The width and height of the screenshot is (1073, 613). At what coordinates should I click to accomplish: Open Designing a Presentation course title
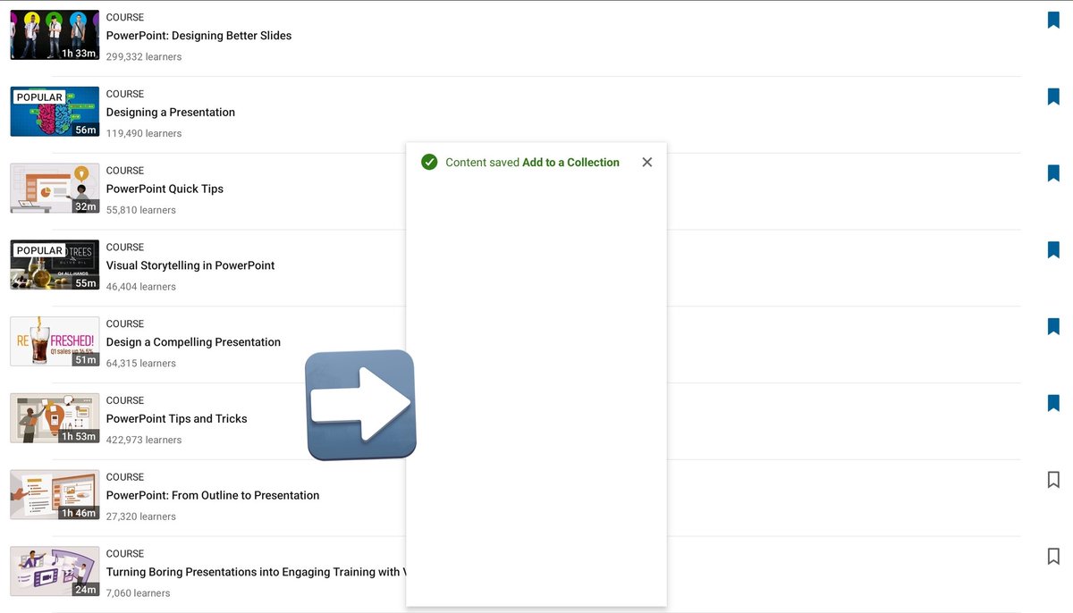tap(171, 113)
